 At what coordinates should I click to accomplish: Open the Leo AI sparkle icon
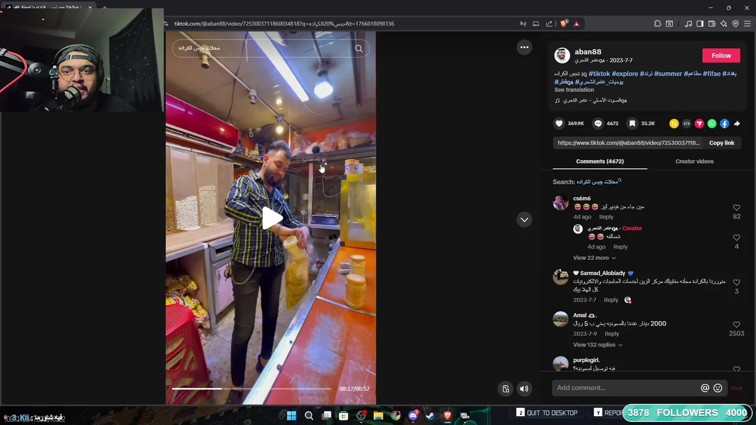pos(724,24)
